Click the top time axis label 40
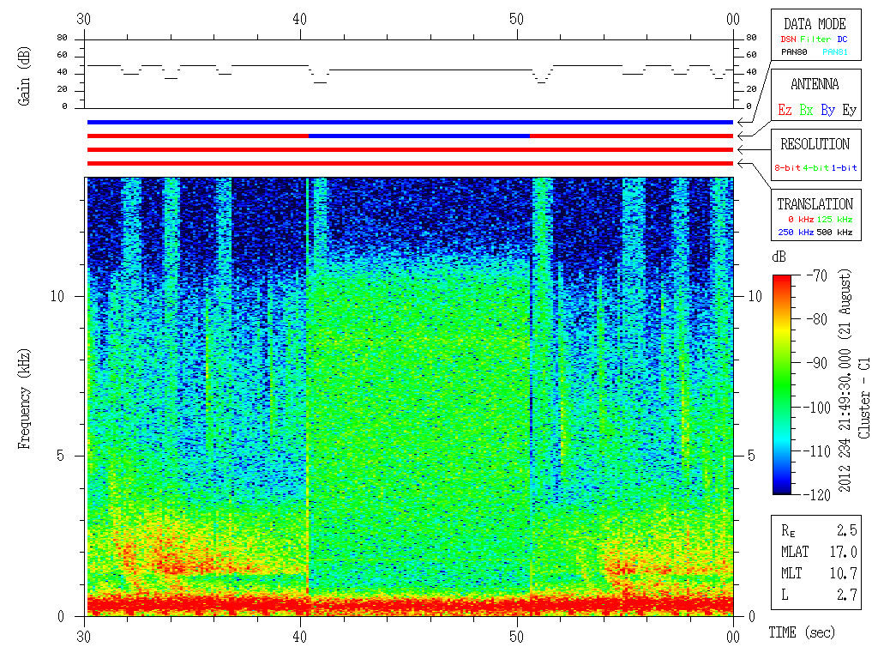The image size is (878, 659). point(300,19)
